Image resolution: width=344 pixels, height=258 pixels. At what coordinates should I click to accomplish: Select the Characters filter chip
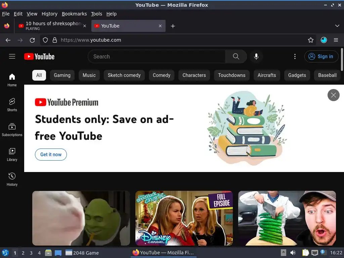[x=194, y=75]
